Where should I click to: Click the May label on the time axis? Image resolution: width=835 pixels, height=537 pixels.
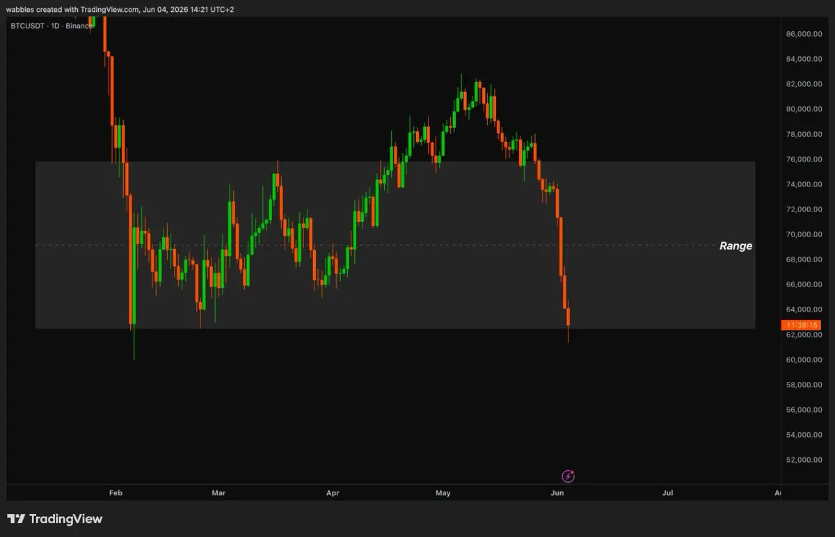(443, 493)
